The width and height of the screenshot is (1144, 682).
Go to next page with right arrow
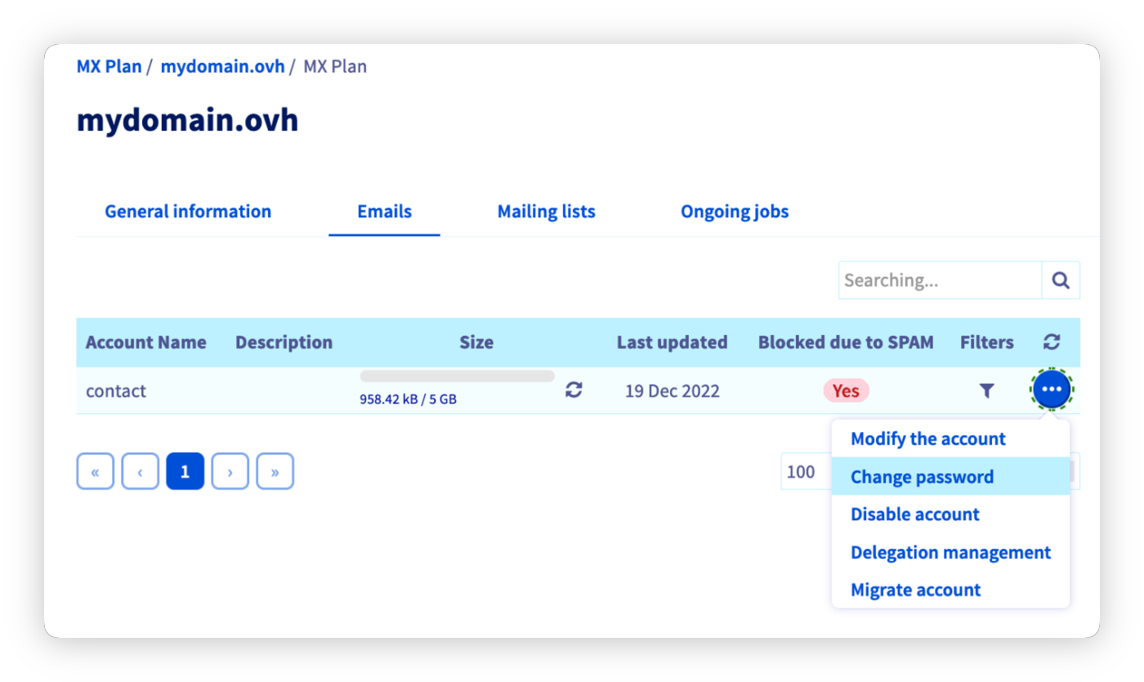[x=230, y=471]
